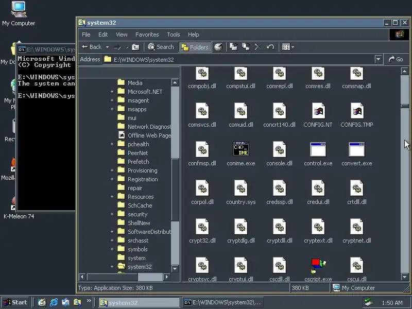The height and width of the screenshot is (309, 412).
Task: Click the system32 taskbar button
Action: 139,303
